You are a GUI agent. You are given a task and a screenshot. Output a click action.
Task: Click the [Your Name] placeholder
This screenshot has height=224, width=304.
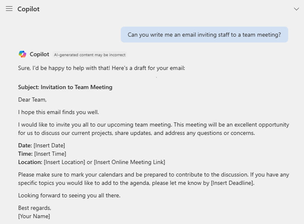click(34, 216)
